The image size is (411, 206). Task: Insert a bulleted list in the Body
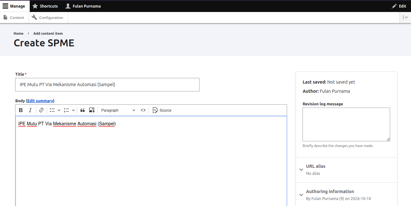[x=52, y=110]
